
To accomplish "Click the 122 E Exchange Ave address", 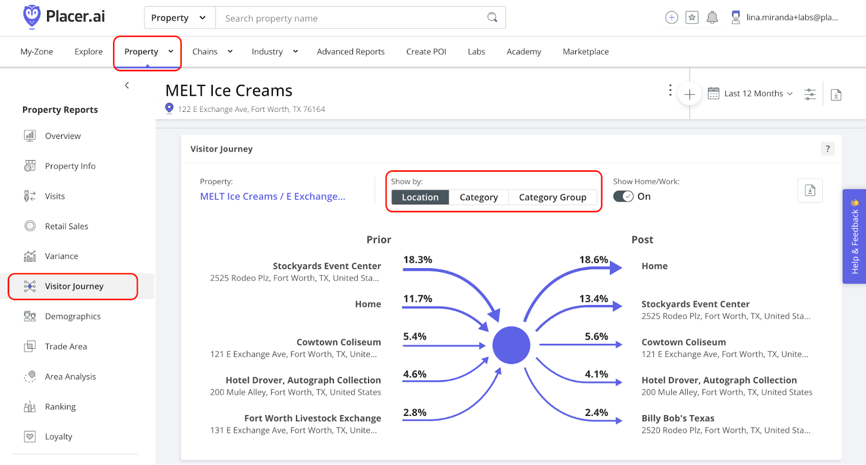I will (x=251, y=109).
